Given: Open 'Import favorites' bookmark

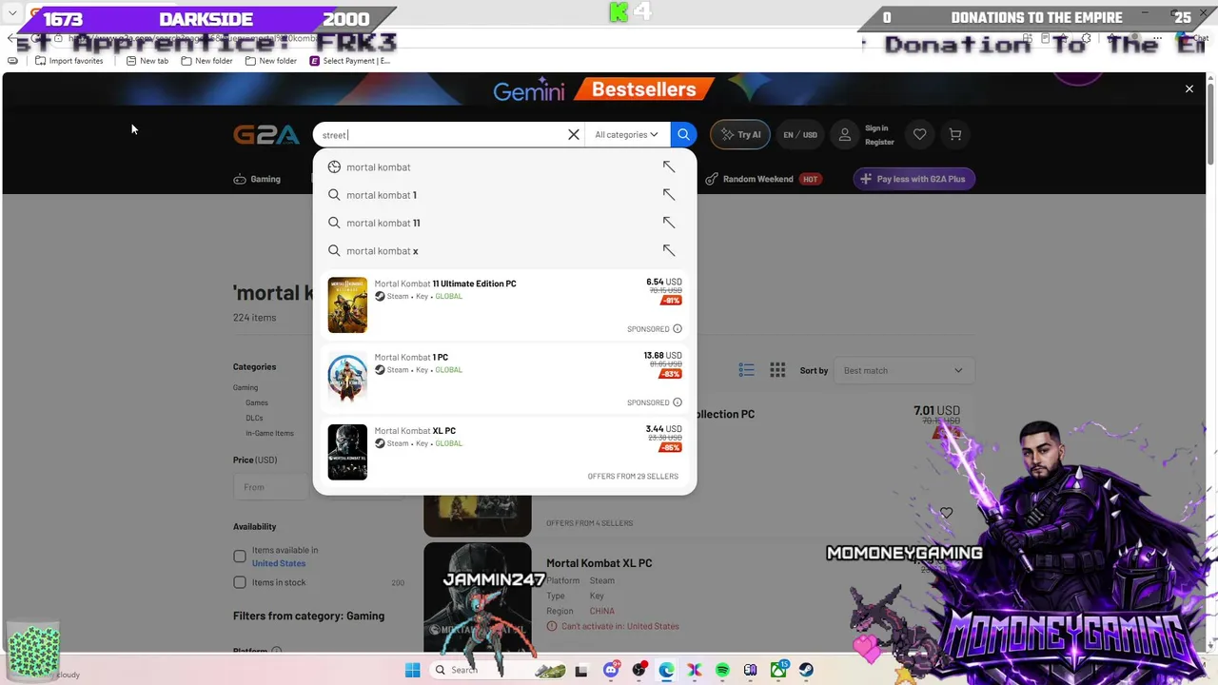Looking at the screenshot, I should tap(69, 61).
